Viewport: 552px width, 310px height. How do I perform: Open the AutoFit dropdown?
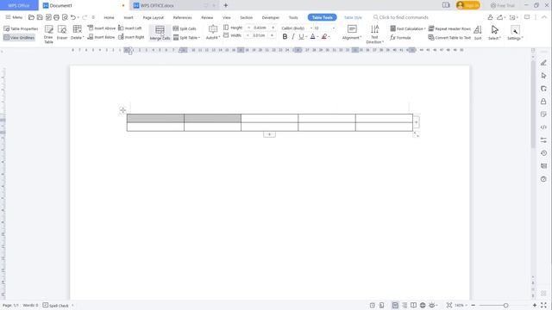coord(213,33)
